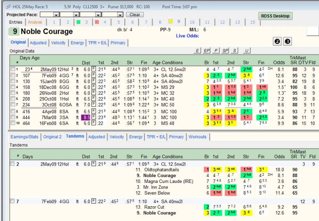This screenshot has height=221, width=319.
Task: Select horse tab number 12
Action: (222, 22)
